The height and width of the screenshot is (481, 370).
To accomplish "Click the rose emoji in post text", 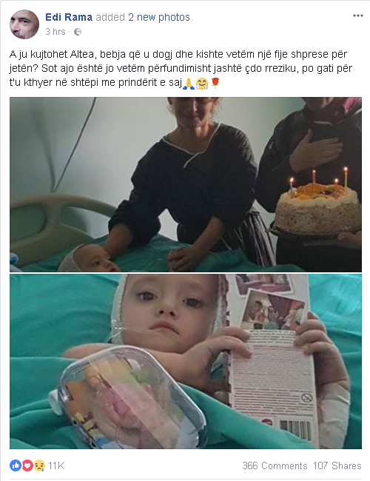I will point(215,83).
